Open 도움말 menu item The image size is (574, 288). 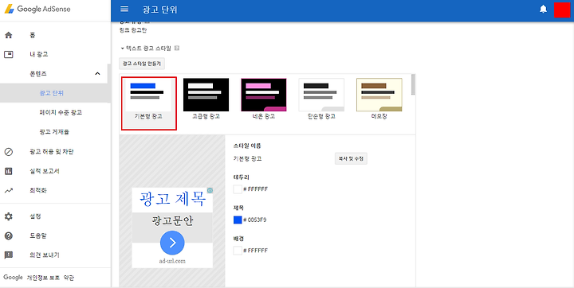click(38, 235)
